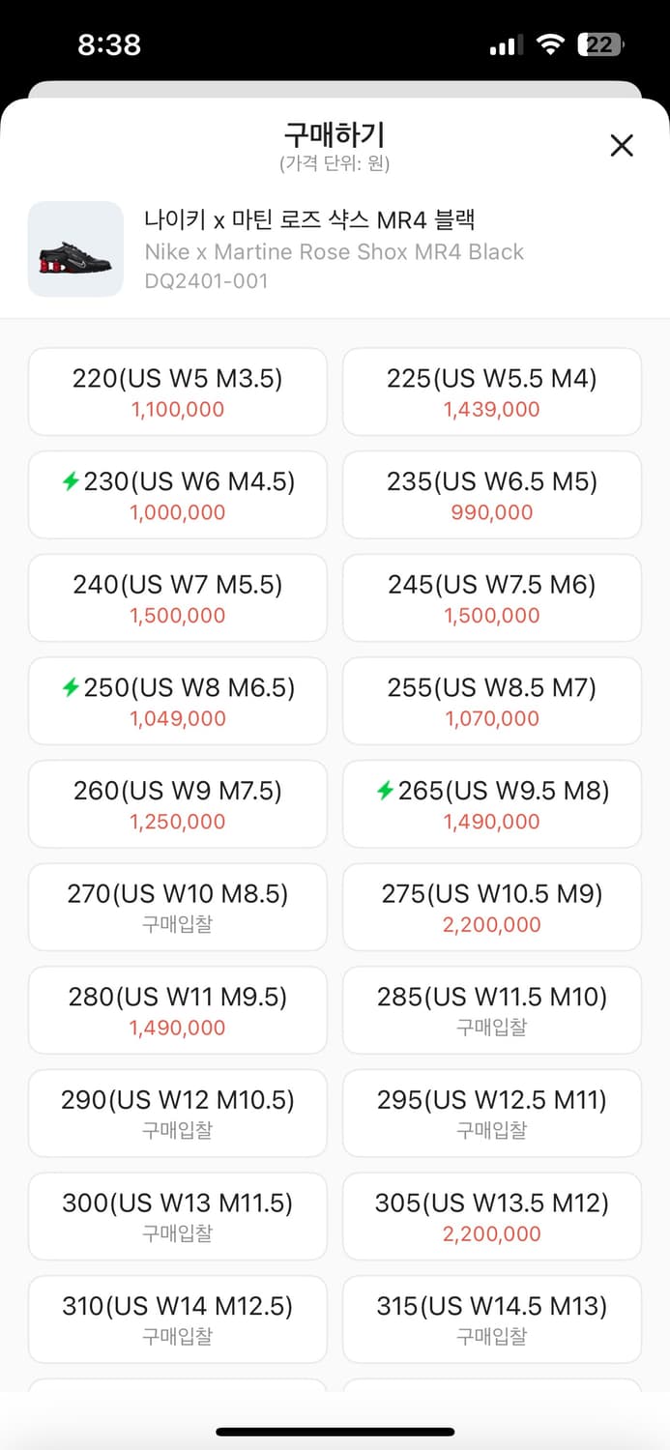Open 구매입찰 for size 285
This screenshot has height=1450, width=670.
click(491, 1010)
